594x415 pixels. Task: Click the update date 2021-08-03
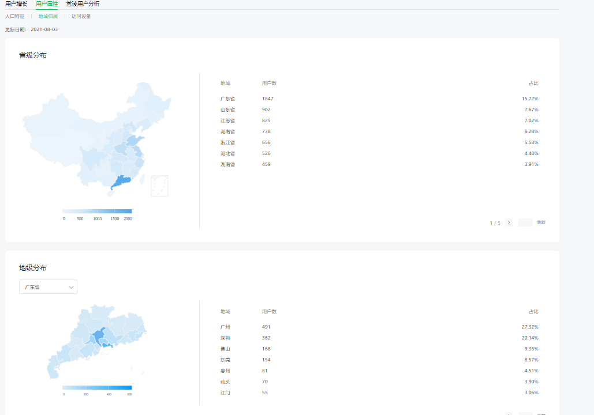(x=44, y=29)
